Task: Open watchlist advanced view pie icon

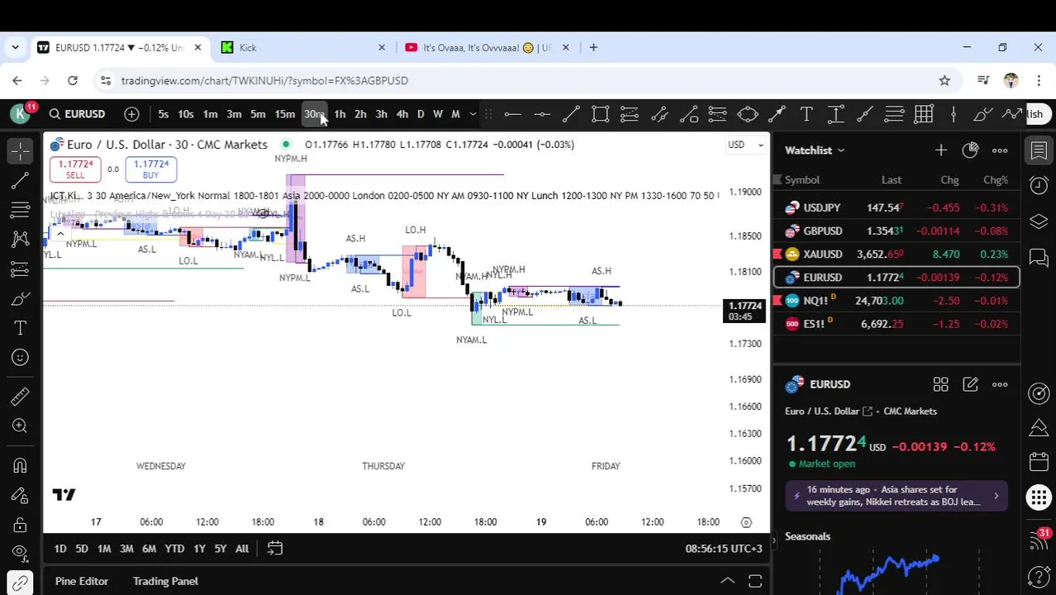Action: (x=970, y=150)
